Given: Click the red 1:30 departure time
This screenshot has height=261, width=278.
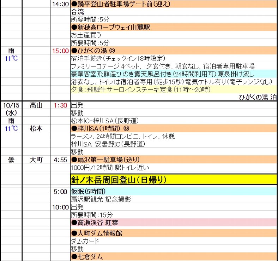Looking at the screenshot, I should coord(60,105).
